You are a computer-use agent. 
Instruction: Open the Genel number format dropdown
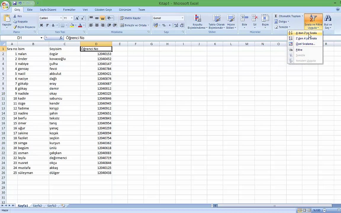pos(182,18)
